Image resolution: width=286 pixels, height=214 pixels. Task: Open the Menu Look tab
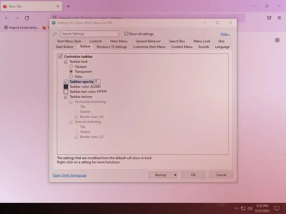(202, 41)
